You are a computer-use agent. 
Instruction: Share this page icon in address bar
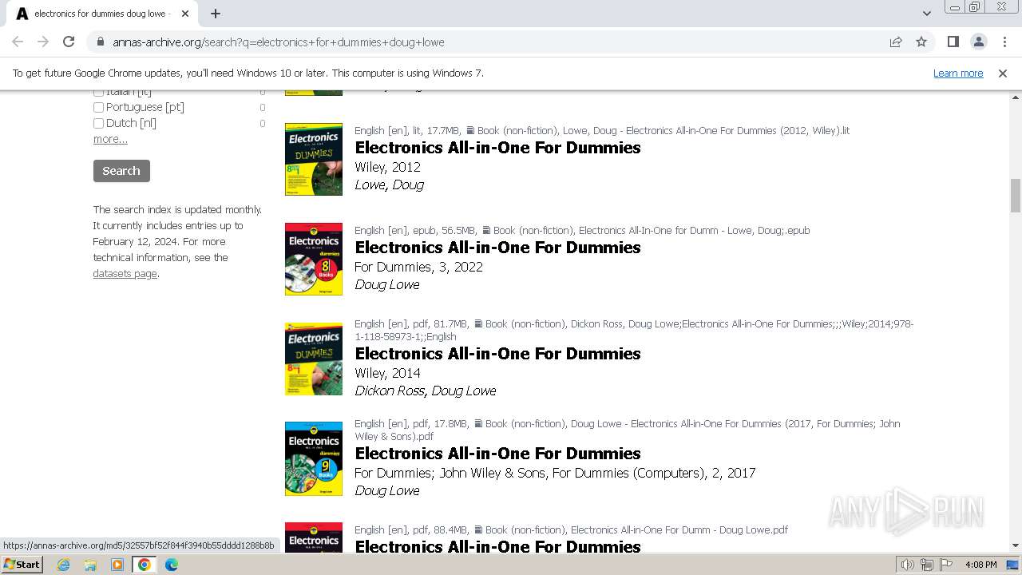click(x=896, y=42)
